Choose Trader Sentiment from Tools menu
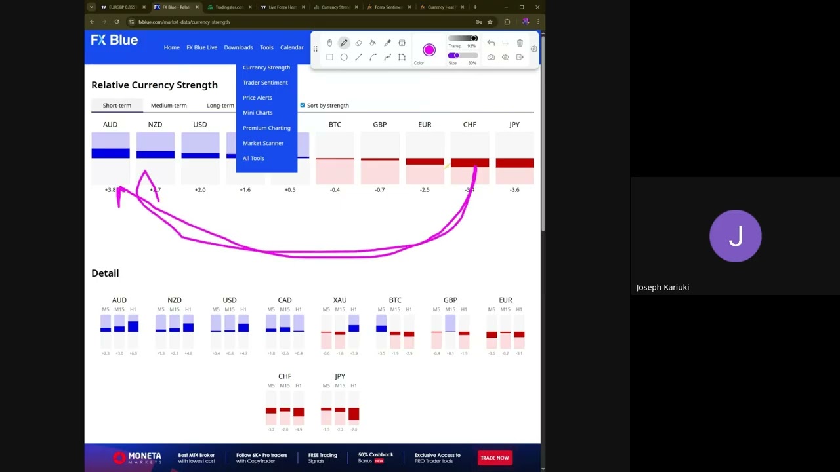The height and width of the screenshot is (472, 840). point(265,83)
